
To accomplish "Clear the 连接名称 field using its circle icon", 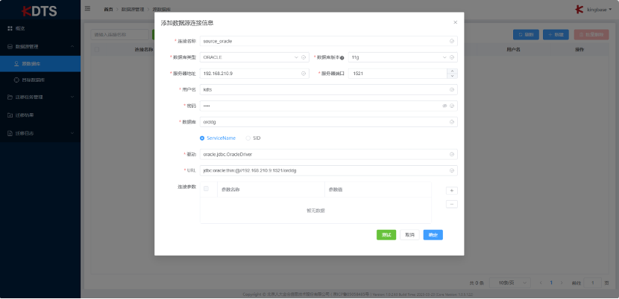I will click(x=452, y=41).
